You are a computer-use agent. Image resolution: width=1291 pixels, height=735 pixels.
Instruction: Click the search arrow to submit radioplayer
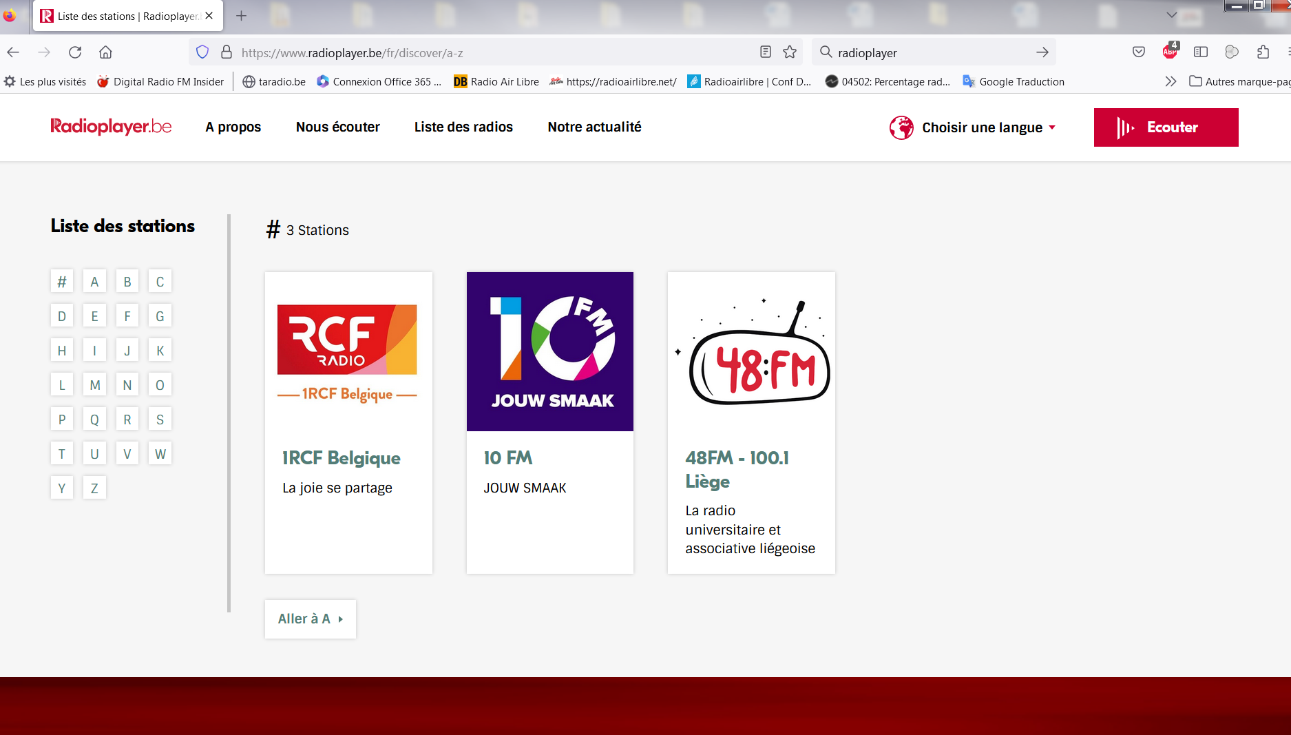pos(1042,52)
